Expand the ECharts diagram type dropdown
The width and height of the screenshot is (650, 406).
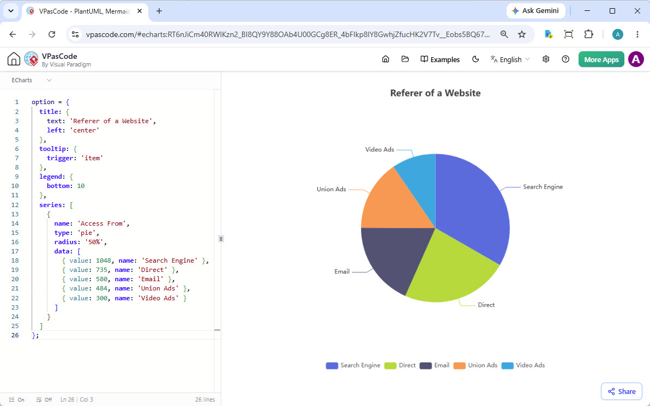[x=32, y=80]
